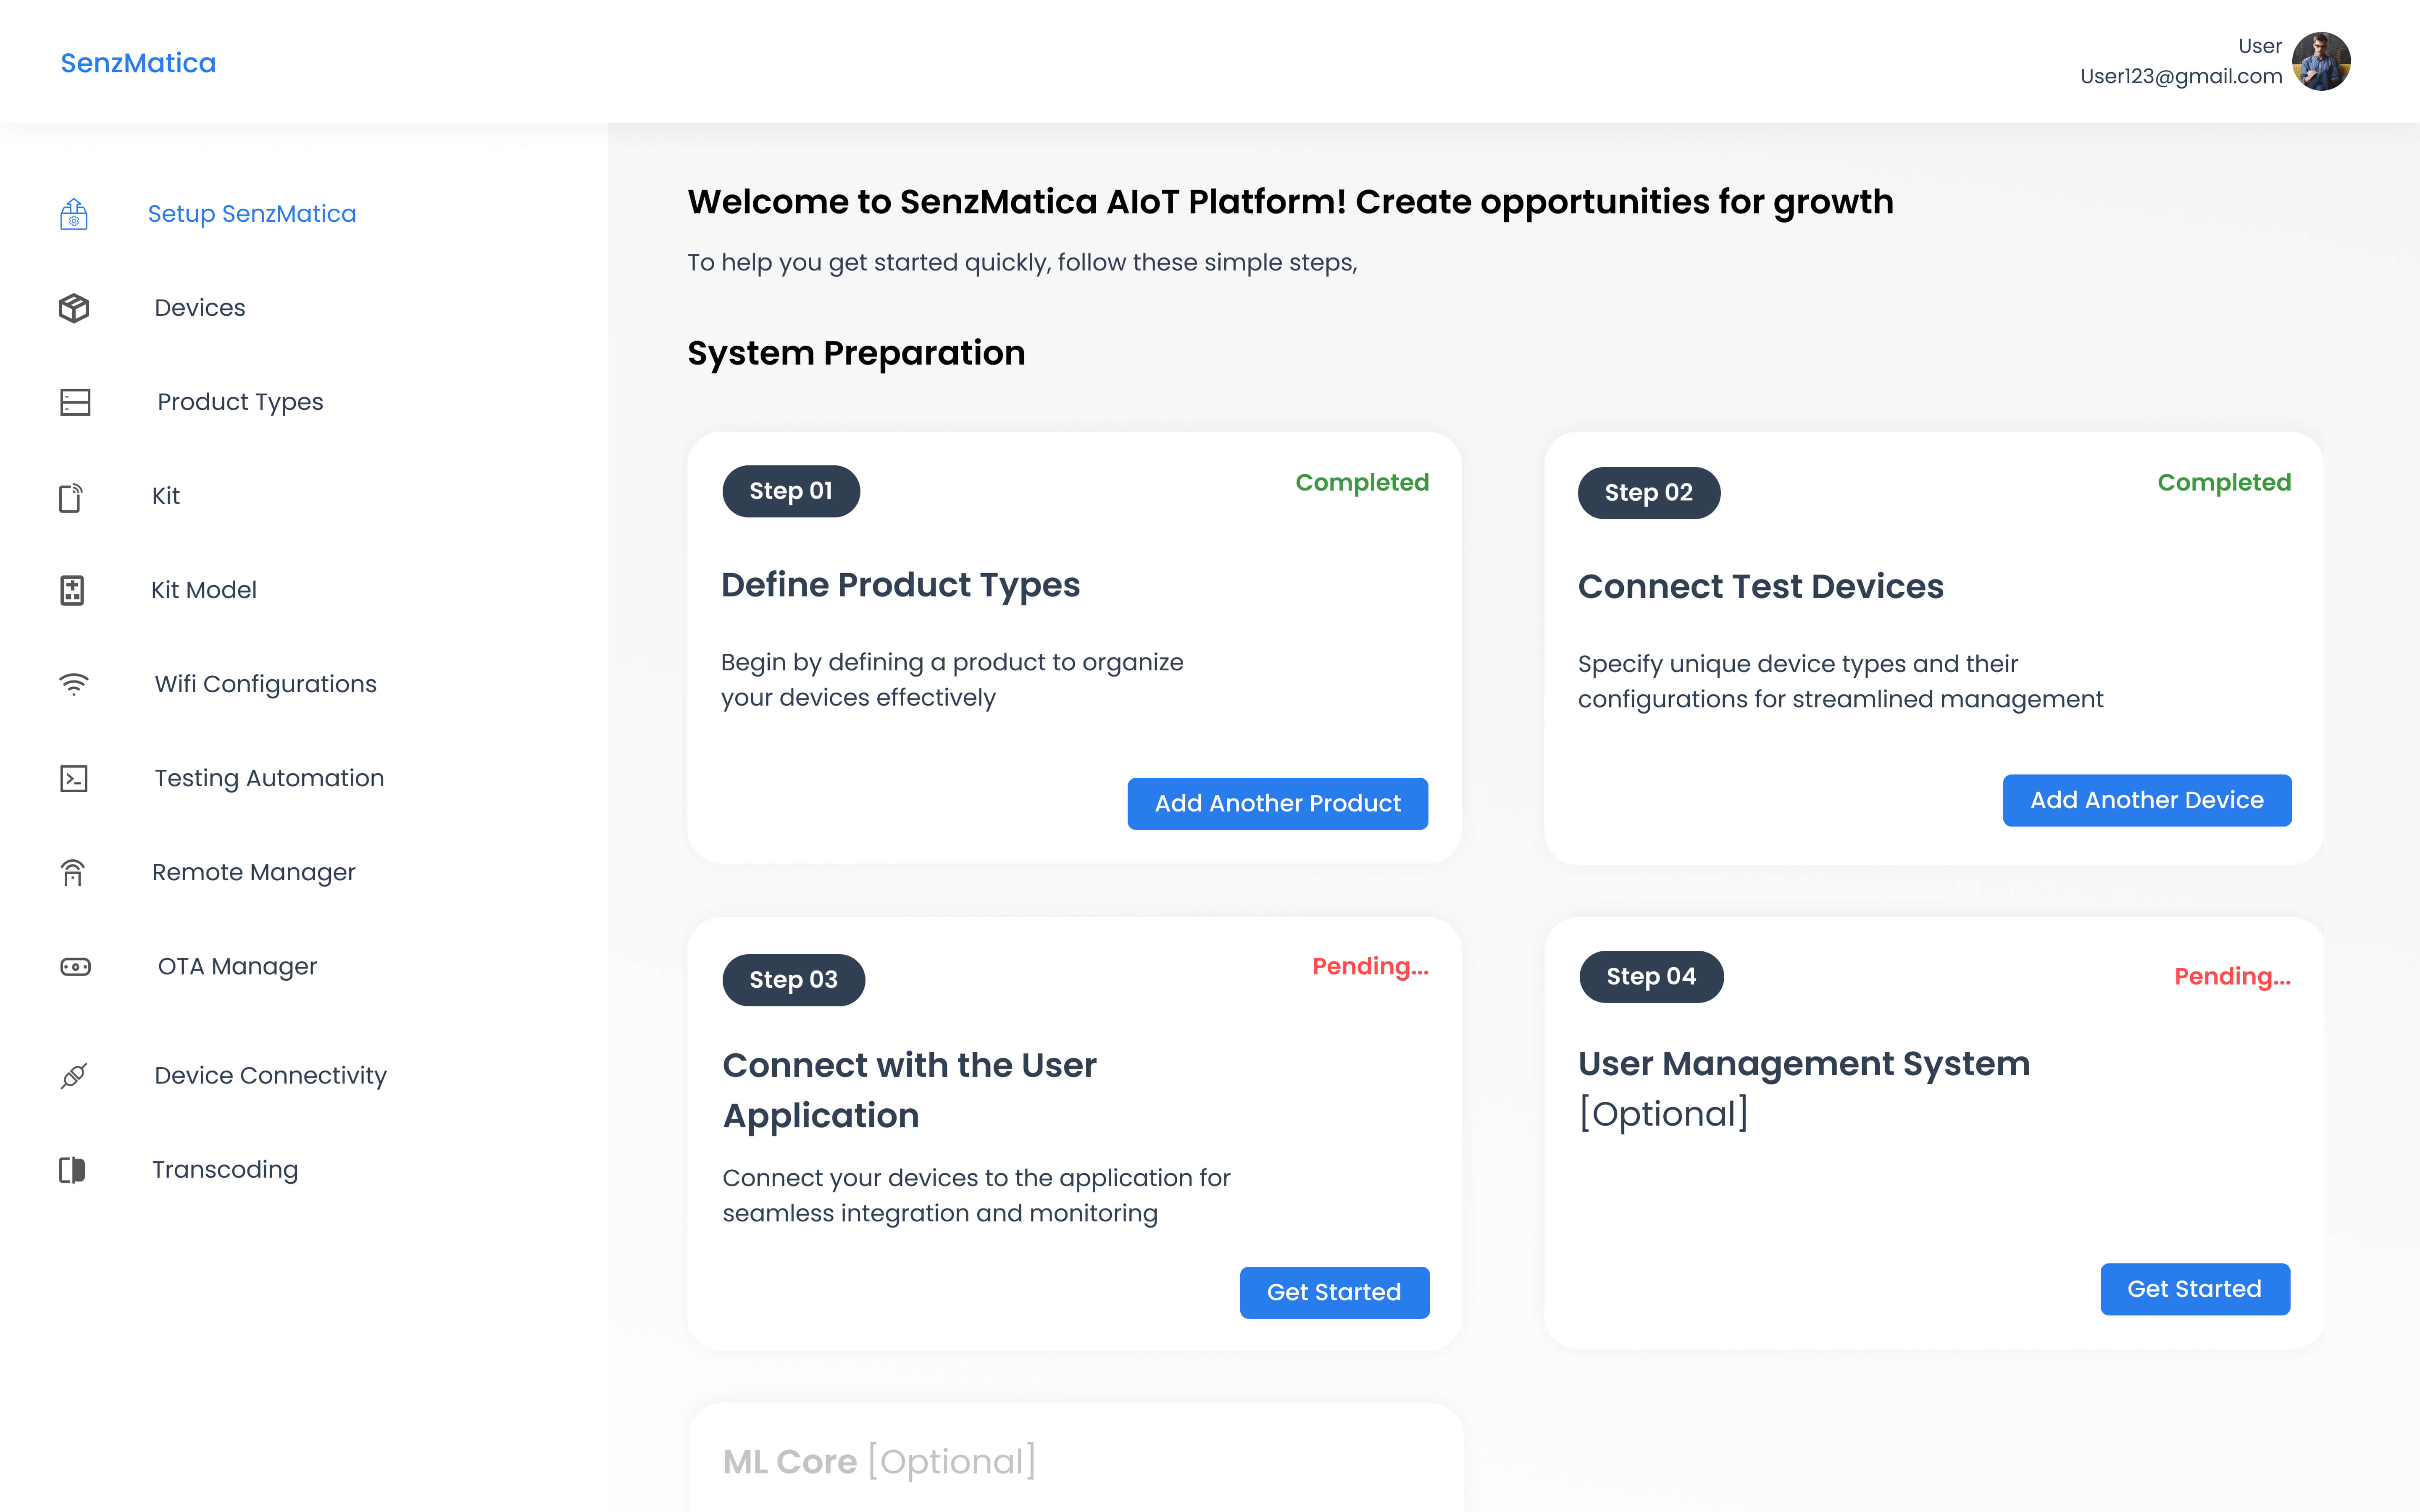Go to Devices in the sidebar

coord(200,308)
